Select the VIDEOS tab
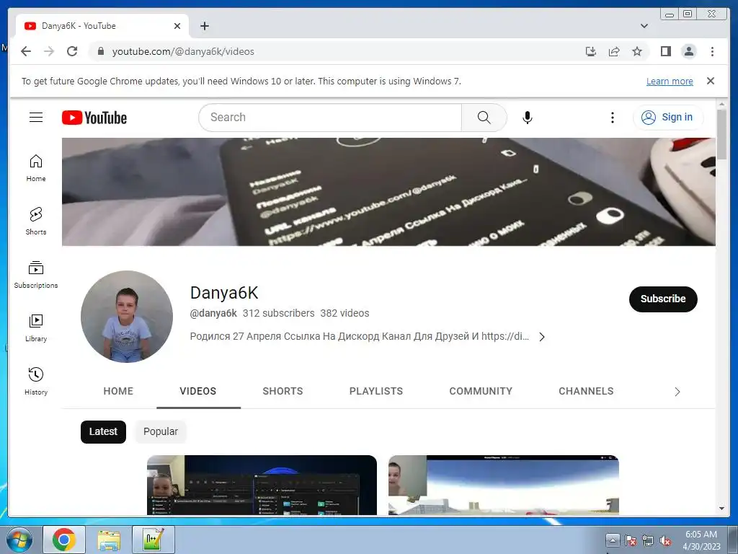This screenshot has height=554, width=738. (x=197, y=391)
